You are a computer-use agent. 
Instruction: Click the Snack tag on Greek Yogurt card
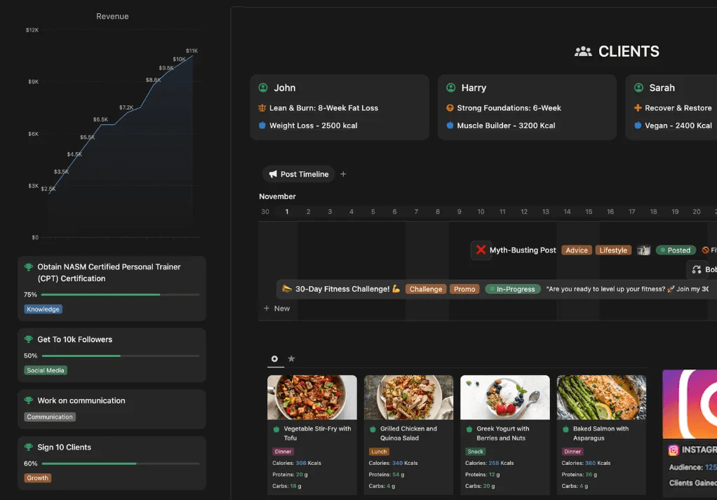tap(475, 452)
